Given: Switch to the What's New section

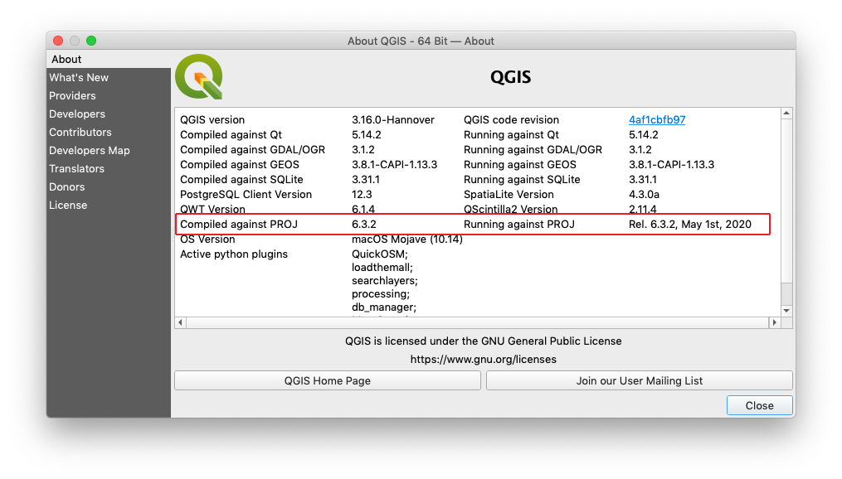Looking at the screenshot, I should point(78,77).
